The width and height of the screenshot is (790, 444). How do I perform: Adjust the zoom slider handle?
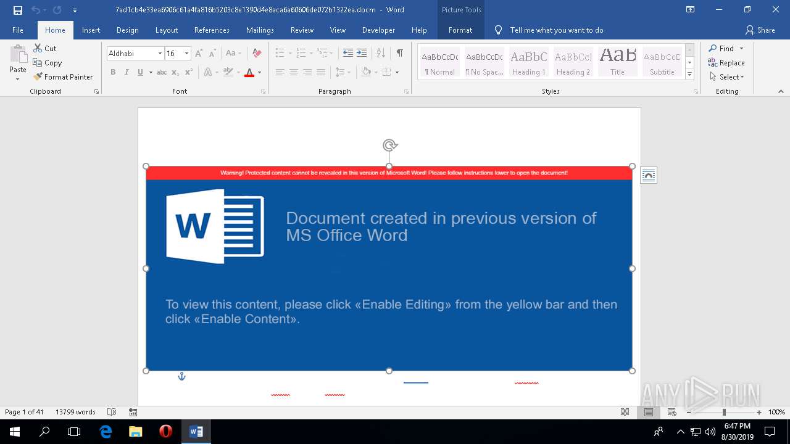(724, 412)
